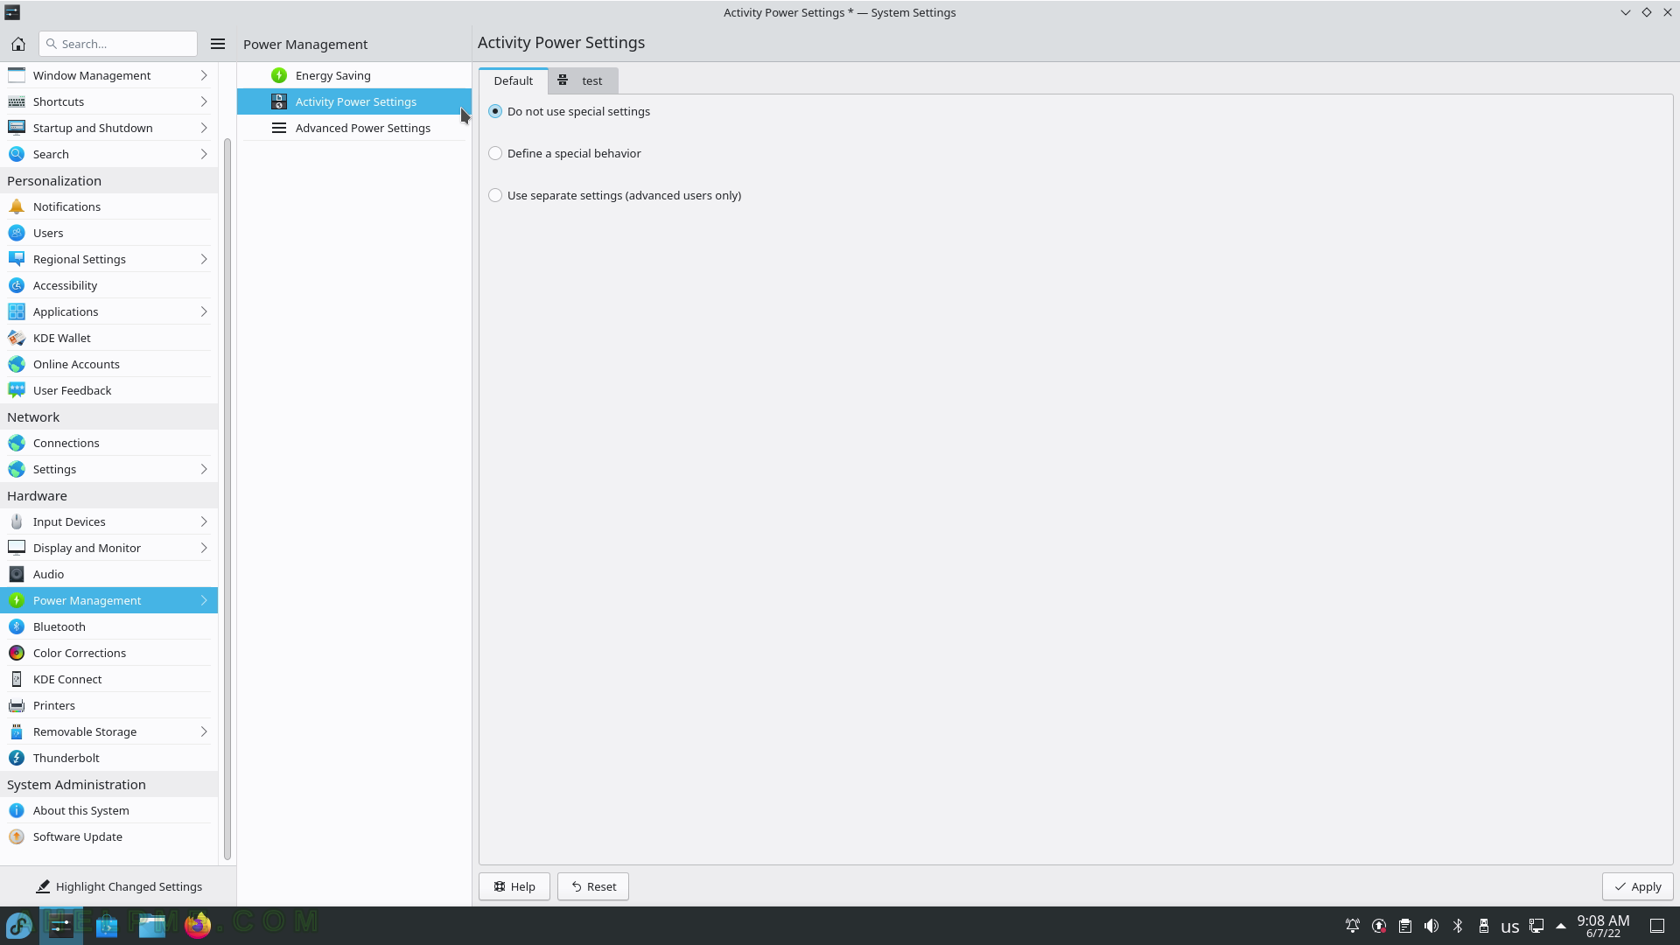Image resolution: width=1680 pixels, height=945 pixels.
Task: Expand Network Settings arrow
Action: point(204,469)
